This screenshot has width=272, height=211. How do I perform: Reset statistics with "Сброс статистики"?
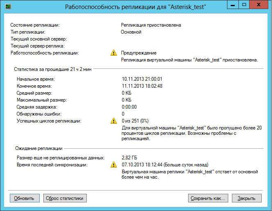pos(65,198)
